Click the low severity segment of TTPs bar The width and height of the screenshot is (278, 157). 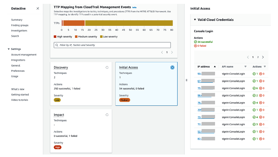pyautogui.click(x=129, y=23)
